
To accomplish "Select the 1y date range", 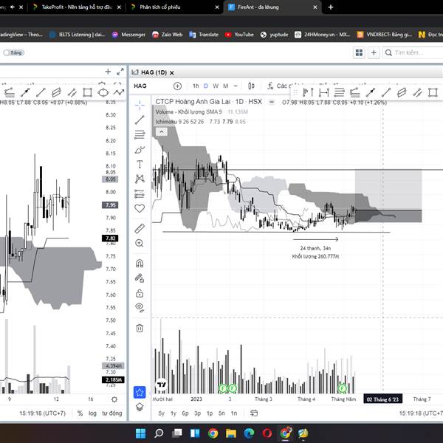I will (x=174, y=413).
